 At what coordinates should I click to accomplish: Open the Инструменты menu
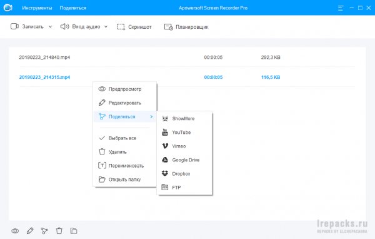[37, 8]
